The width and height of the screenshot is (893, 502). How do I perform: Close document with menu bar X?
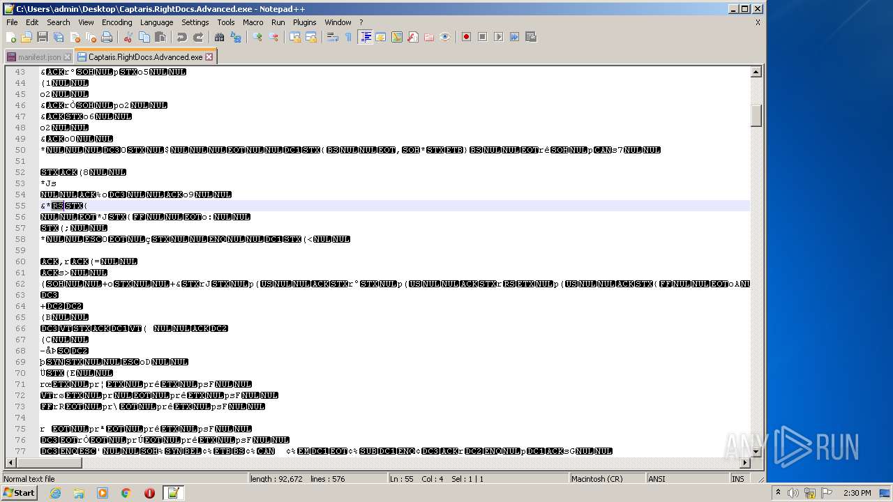click(x=758, y=22)
